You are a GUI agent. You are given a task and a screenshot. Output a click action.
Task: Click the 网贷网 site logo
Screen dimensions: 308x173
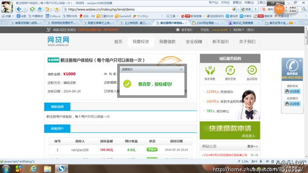[58, 41]
